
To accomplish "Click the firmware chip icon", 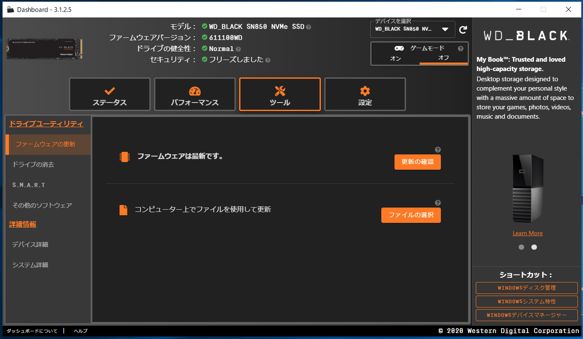I will (x=124, y=157).
